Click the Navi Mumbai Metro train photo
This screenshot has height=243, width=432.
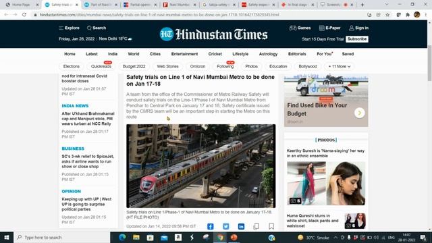click(201, 166)
